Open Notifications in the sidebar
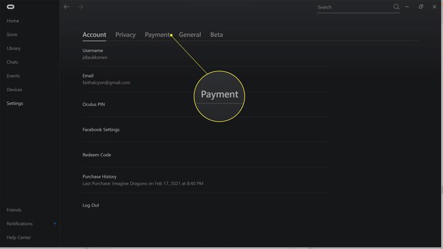443x249 pixels. pos(20,224)
